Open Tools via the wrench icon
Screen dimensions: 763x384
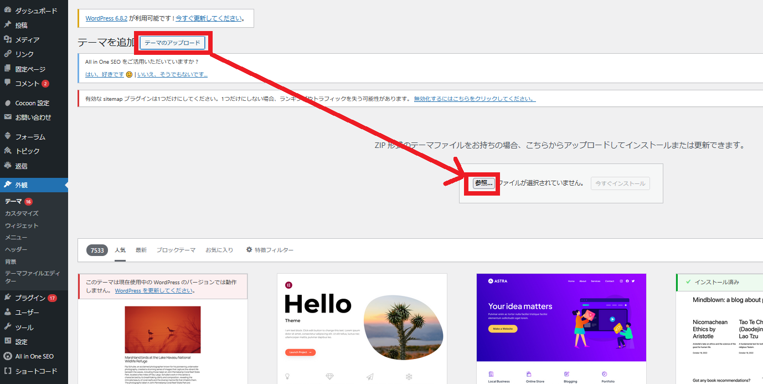click(x=8, y=327)
